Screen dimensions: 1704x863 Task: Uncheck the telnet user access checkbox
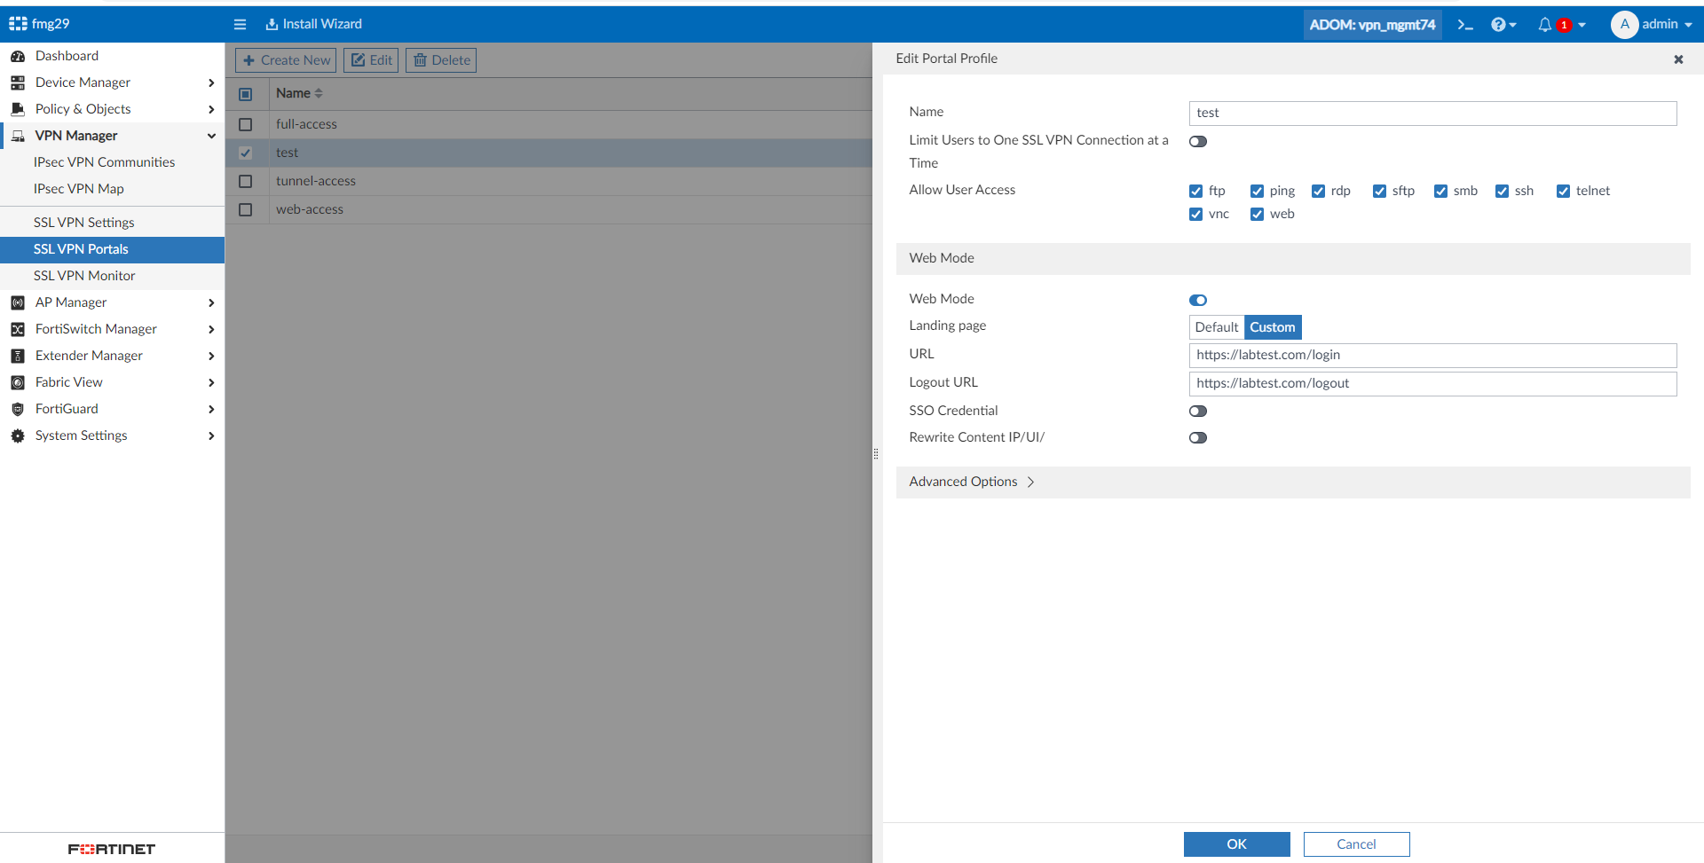pyautogui.click(x=1563, y=192)
